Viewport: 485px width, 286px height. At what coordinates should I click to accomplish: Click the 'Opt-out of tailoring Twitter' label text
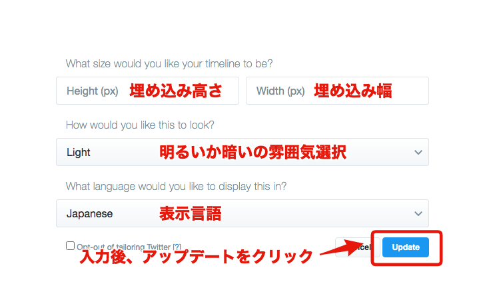coord(124,247)
